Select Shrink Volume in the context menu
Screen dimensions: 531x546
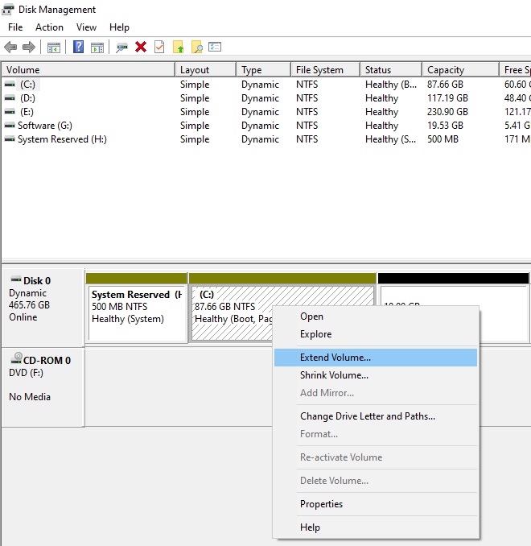(334, 375)
